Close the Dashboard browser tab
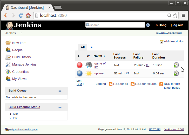189x135 pixels. [x=49, y=8]
